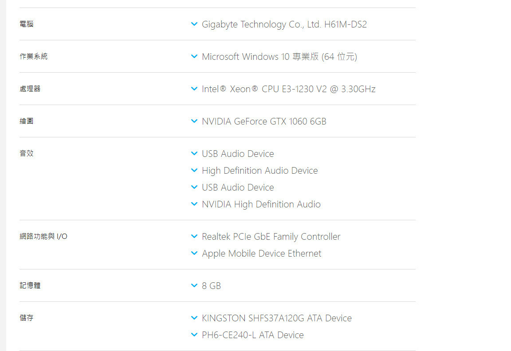Click the PH6-CE240-L ATA Device text

(x=252, y=335)
